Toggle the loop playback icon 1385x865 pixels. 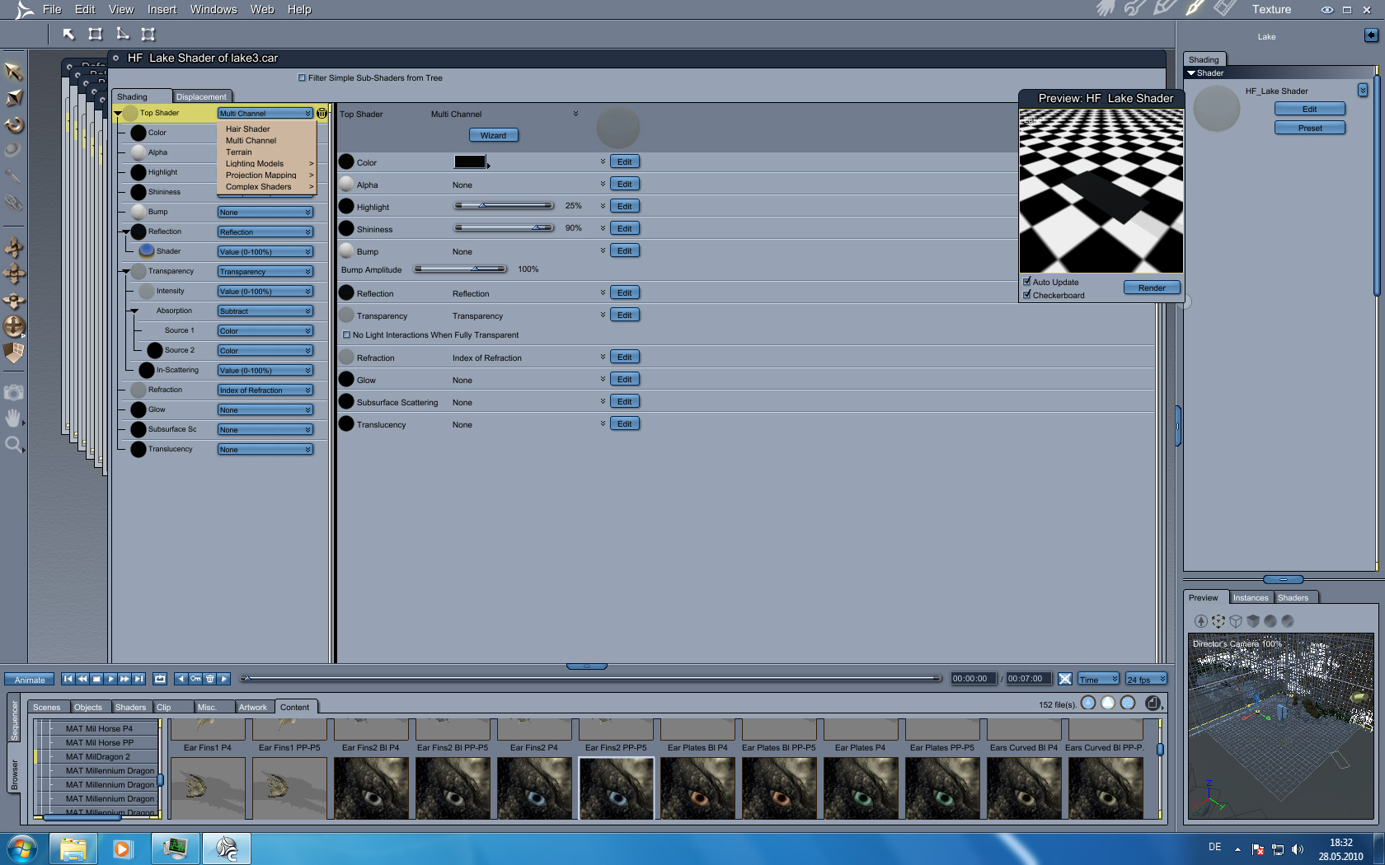tap(160, 679)
